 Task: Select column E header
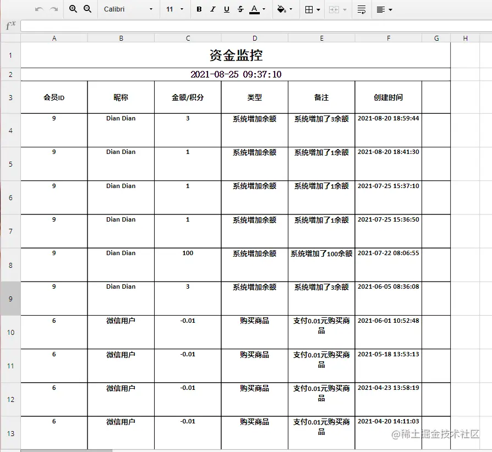321,38
